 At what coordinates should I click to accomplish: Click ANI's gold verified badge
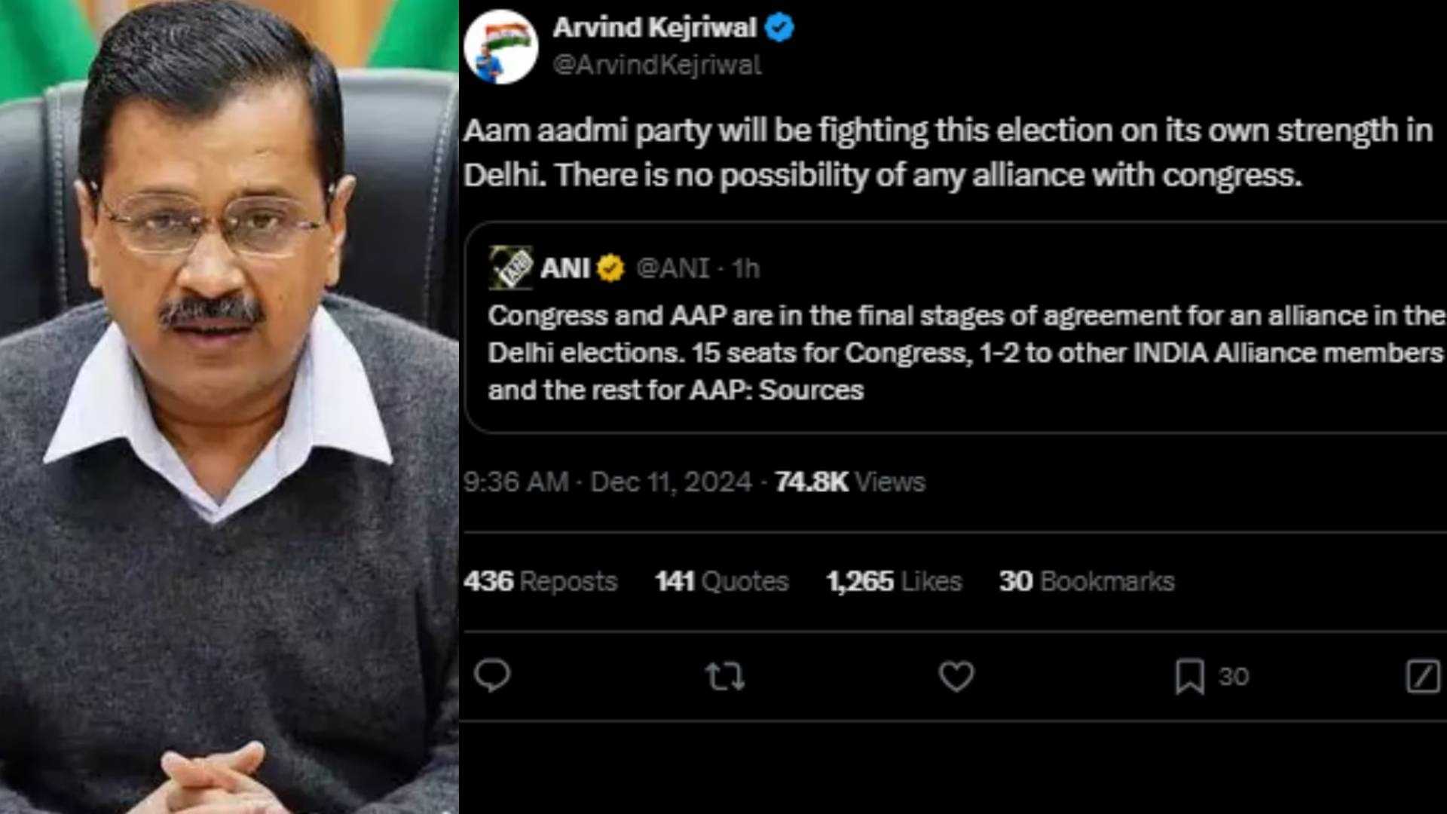click(x=610, y=268)
